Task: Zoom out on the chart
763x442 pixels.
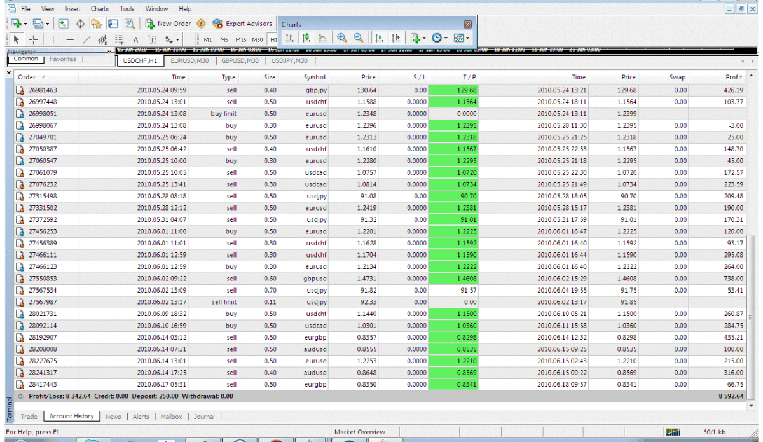Action: 359,38
